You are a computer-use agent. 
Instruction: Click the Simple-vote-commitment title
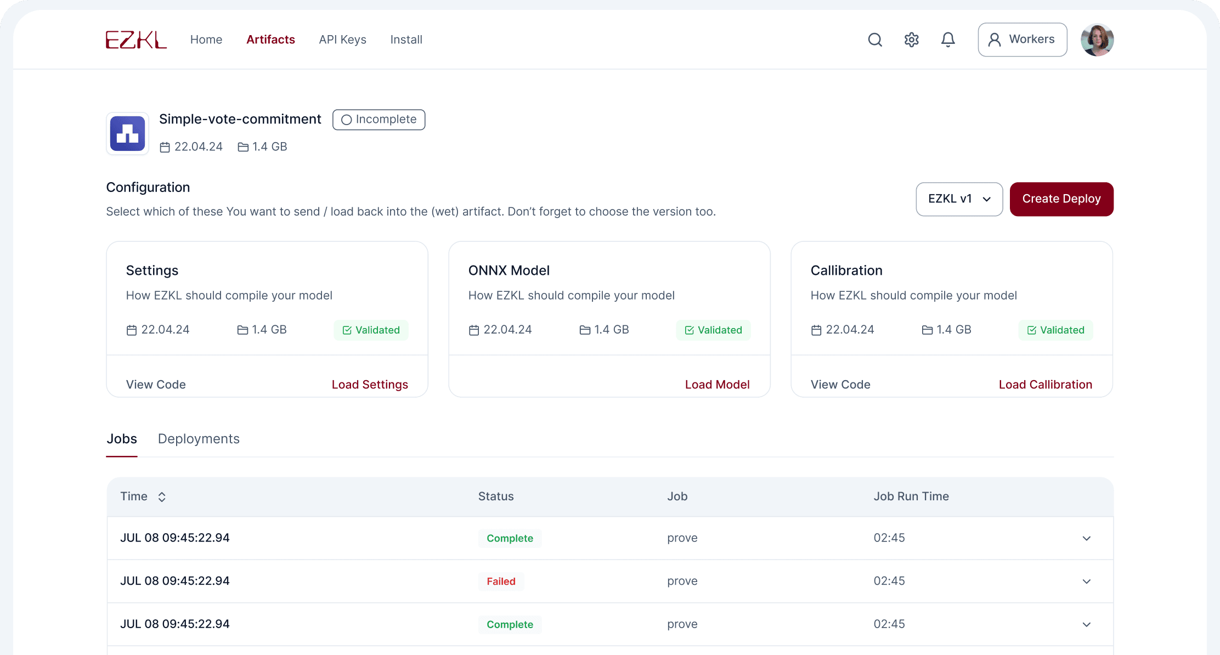pos(240,119)
